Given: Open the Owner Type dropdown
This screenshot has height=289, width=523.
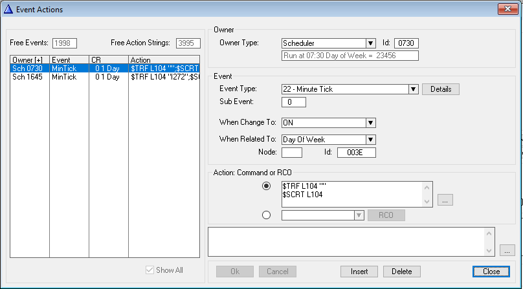Looking at the screenshot, I should [x=370, y=43].
